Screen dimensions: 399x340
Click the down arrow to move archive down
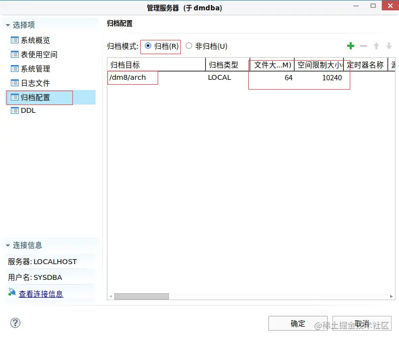point(389,46)
